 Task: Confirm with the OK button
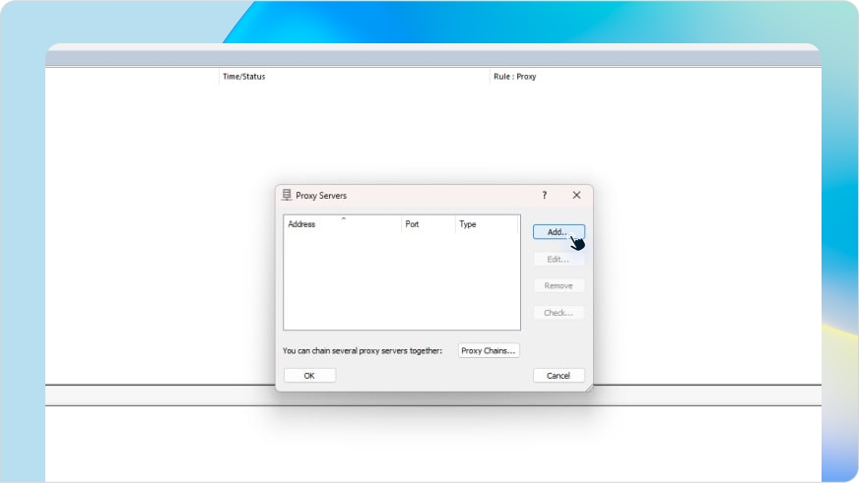coord(309,376)
